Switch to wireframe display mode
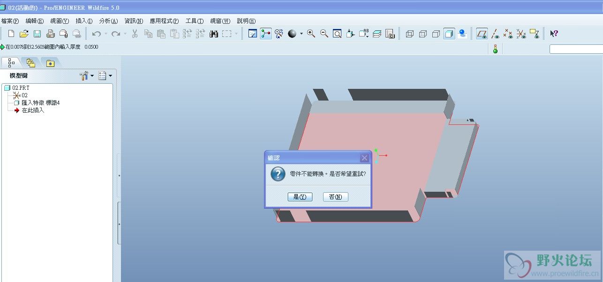Viewport: 603px width, 282px height. (x=410, y=34)
